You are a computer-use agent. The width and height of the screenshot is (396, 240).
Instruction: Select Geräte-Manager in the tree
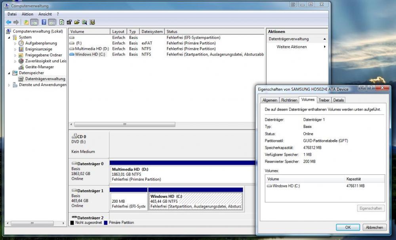pos(39,67)
